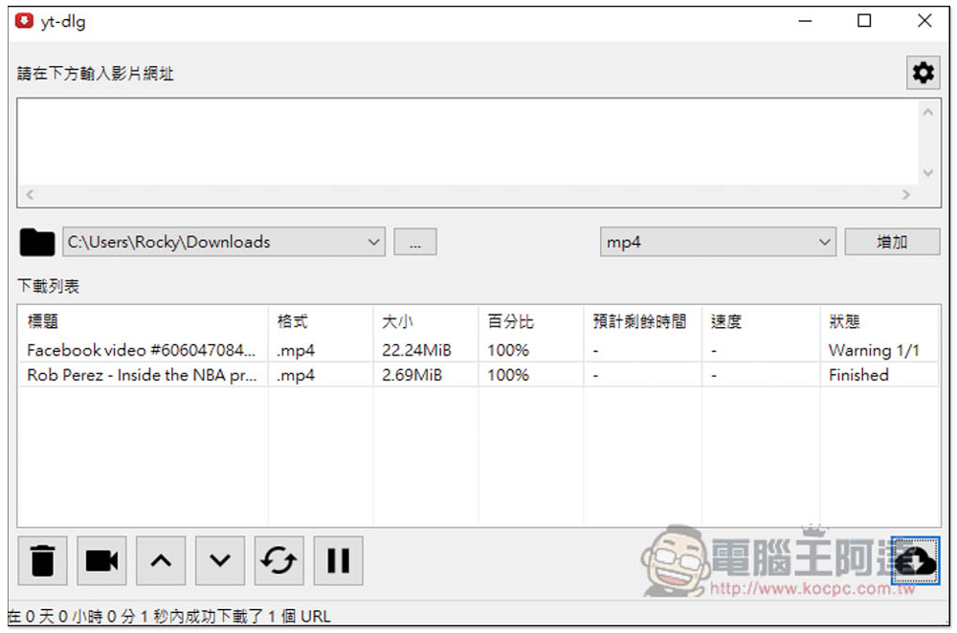Pause download with the pause icon
The width and height of the screenshot is (957, 633).
(x=338, y=560)
